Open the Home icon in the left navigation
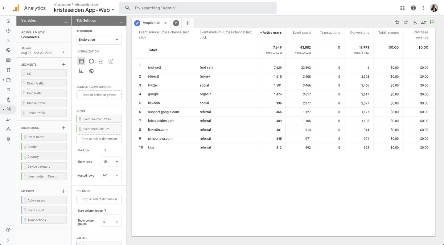The image size is (444, 245). (x=8, y=21)
